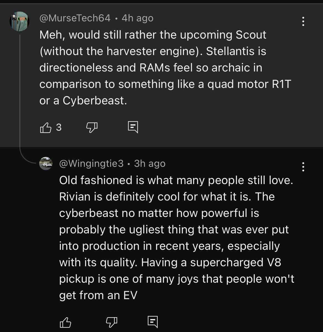Visit the @MurseTech64 username link
The height and width of the screenshot is (332, 323).
coord(75,18)
